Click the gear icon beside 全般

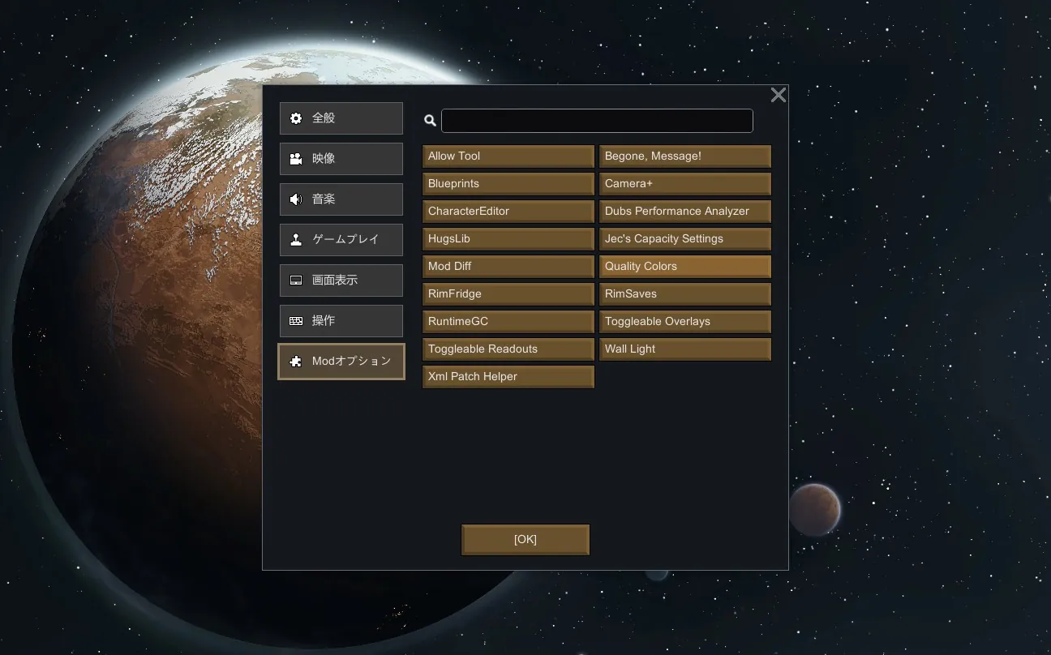[x=296, y=118]
